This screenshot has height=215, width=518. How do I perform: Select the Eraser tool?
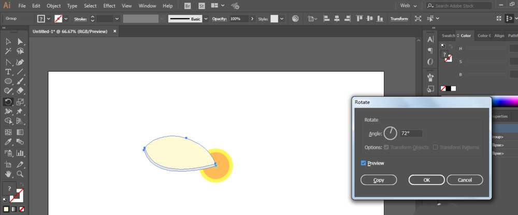[x=20, y=91]
